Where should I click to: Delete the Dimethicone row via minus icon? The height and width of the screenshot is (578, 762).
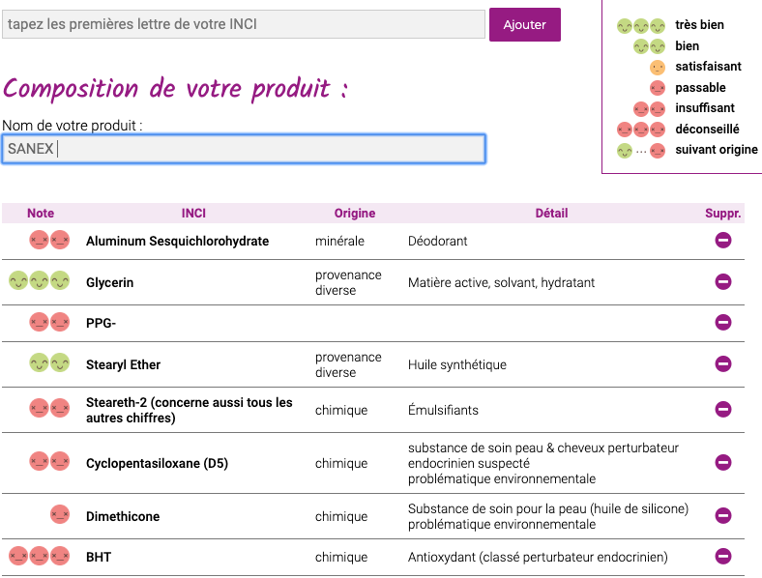(x=723, y=515)
